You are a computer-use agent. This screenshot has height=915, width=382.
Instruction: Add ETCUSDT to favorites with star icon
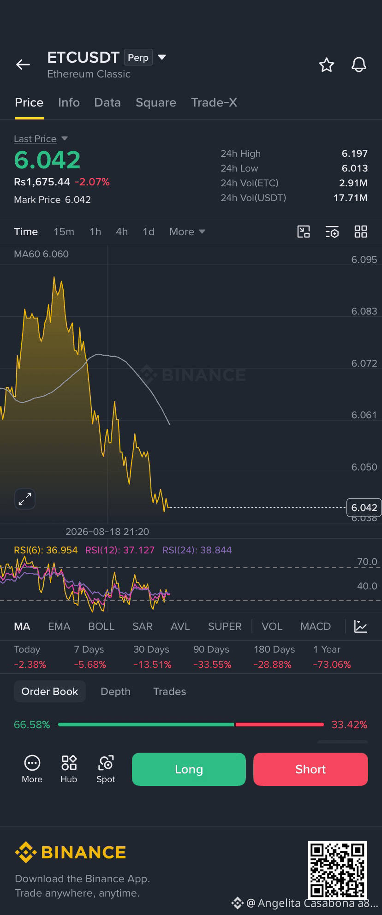coord(327,65)
